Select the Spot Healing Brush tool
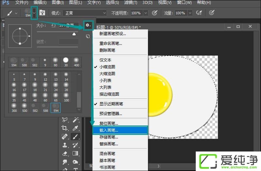This screenshot has height=171, width=261. 65,137
